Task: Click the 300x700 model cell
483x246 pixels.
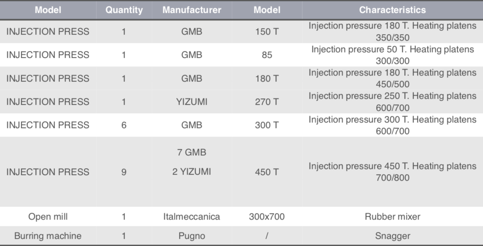Action: [x=267, y=217]
